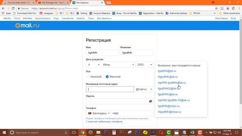Screen dimensions: 242x136
Task: Show hidden system tray icons
Action: pos(206,133)
